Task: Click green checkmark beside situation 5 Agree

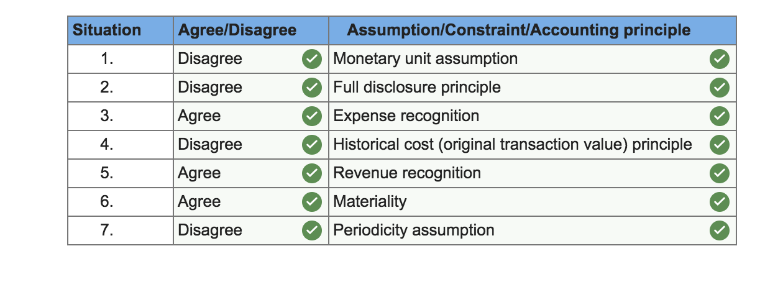Action: 311,173
